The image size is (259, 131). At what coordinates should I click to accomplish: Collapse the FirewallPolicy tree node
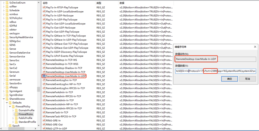pos(10,106)
